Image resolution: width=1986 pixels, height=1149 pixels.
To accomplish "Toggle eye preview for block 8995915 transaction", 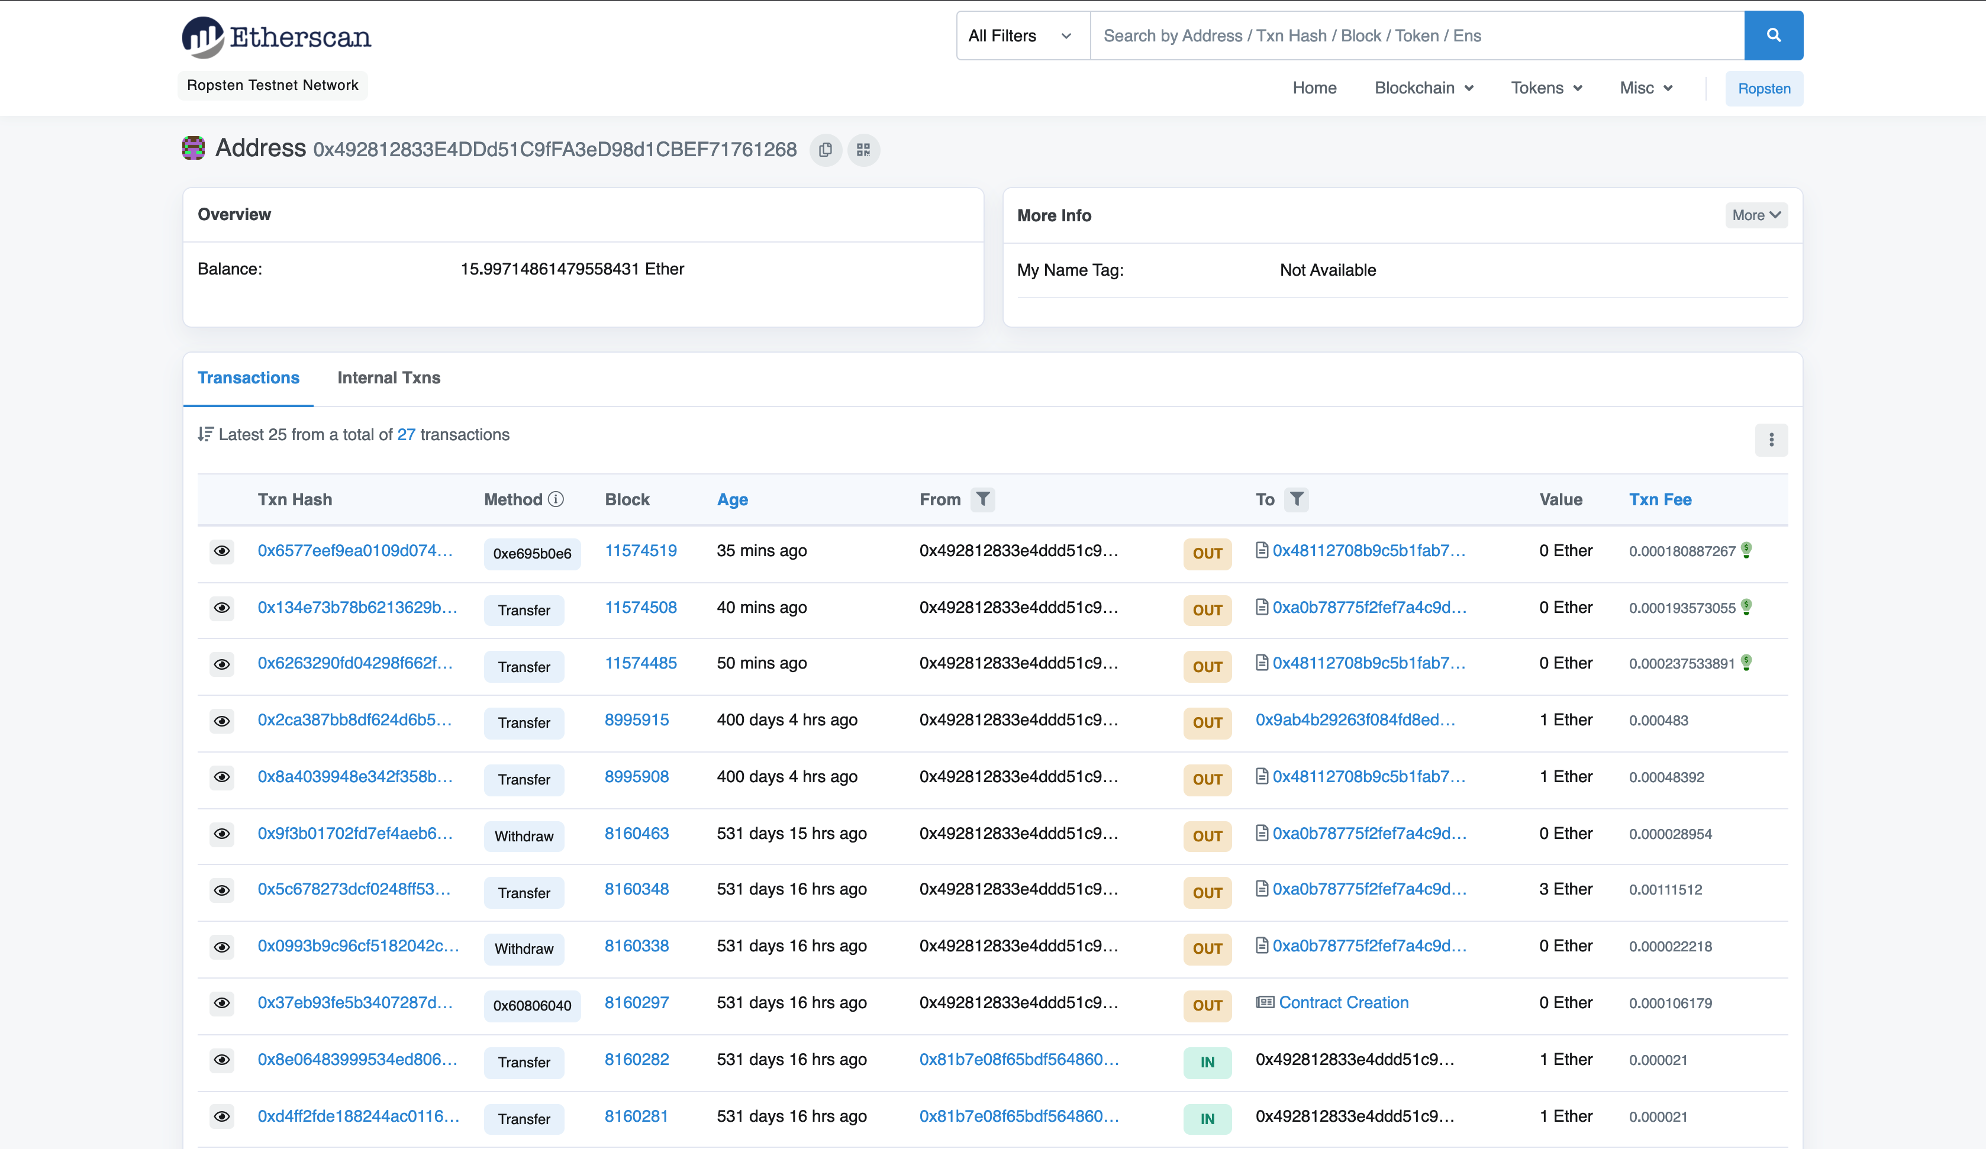I will point(223,721).
